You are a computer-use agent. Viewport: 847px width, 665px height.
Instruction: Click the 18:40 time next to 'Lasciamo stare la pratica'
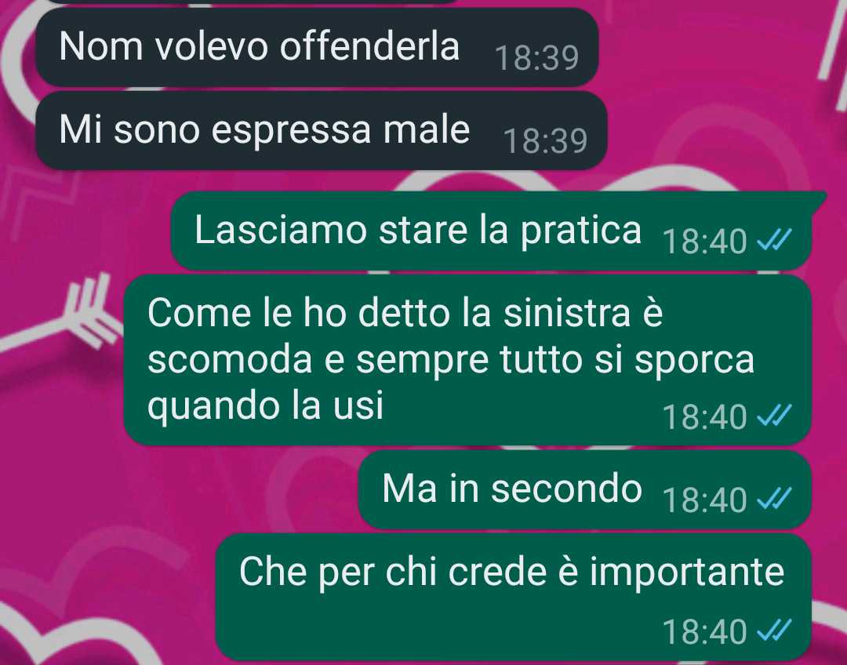(705, 242)
